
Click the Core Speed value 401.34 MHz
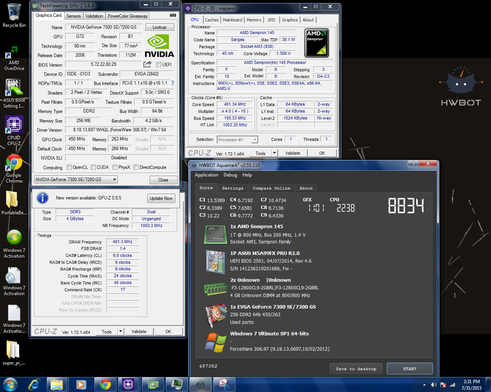click(235, 104)
